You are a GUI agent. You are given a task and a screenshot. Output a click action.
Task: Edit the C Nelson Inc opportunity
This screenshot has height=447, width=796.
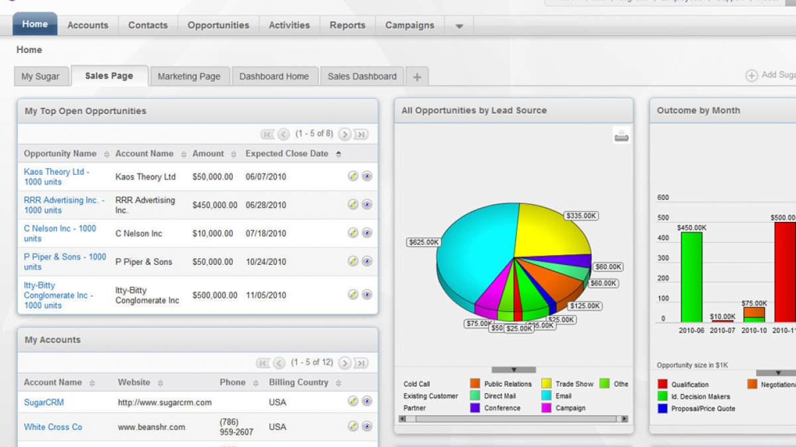[353, 233]
